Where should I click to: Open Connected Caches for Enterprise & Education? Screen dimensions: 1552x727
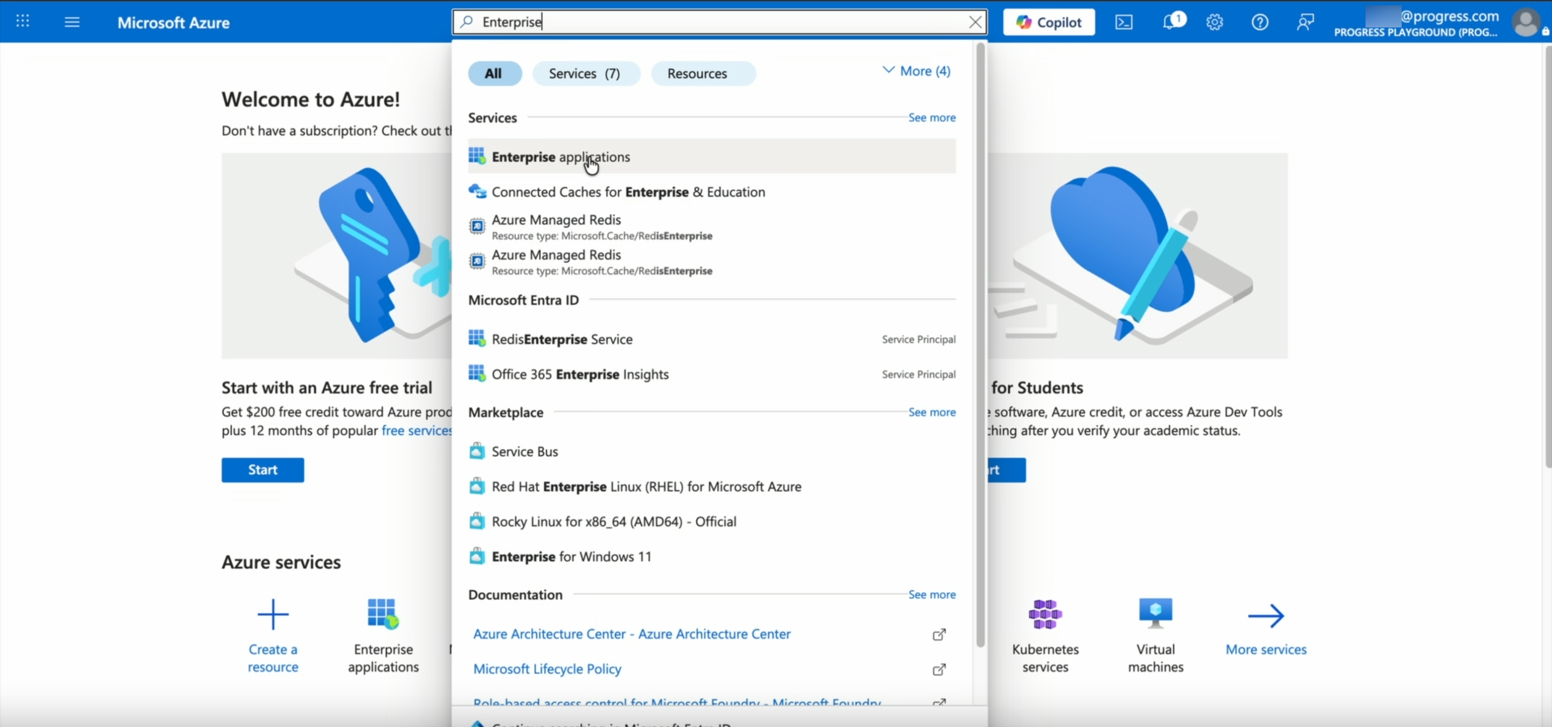(711, 191)
